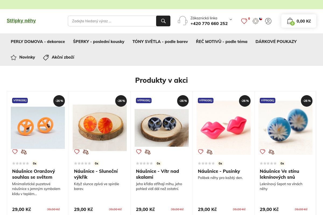Toggle favorite on Náušnice - Vítr nad skalami
This screenshot has width=323, height=215.
(x=139, y=152)
